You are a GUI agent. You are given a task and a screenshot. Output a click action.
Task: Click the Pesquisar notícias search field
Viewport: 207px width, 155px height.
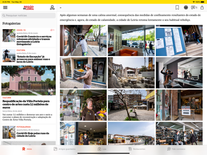click(x=28, y=16)
